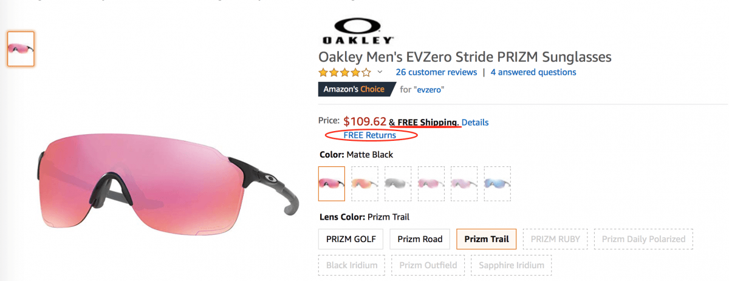Click the FREE Returns link

[x=369, y=135]
